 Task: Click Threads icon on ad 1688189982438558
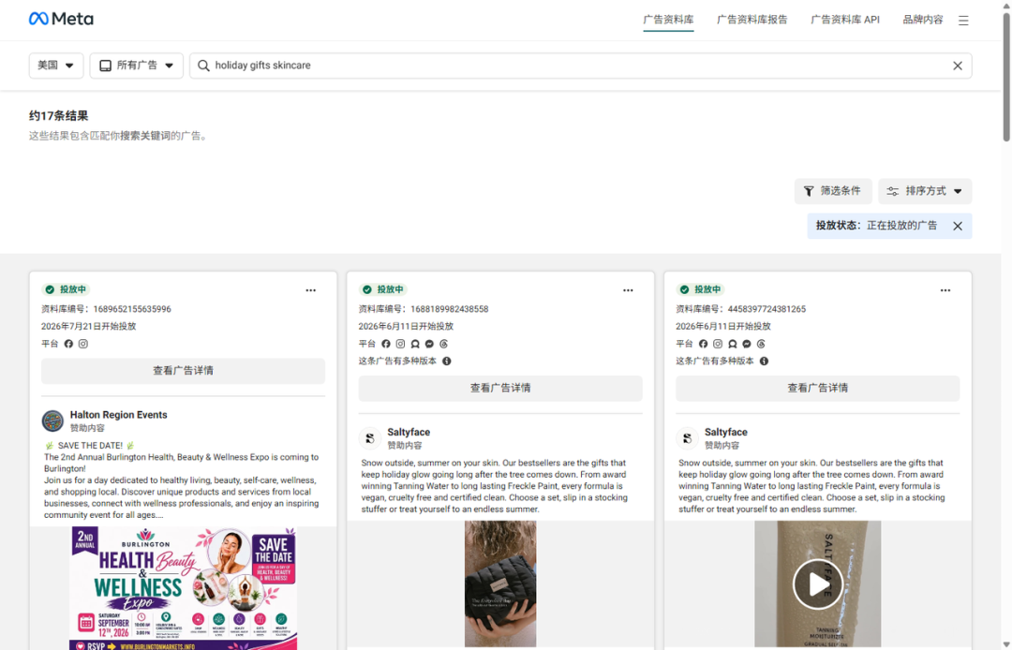(x=443, y=344)
